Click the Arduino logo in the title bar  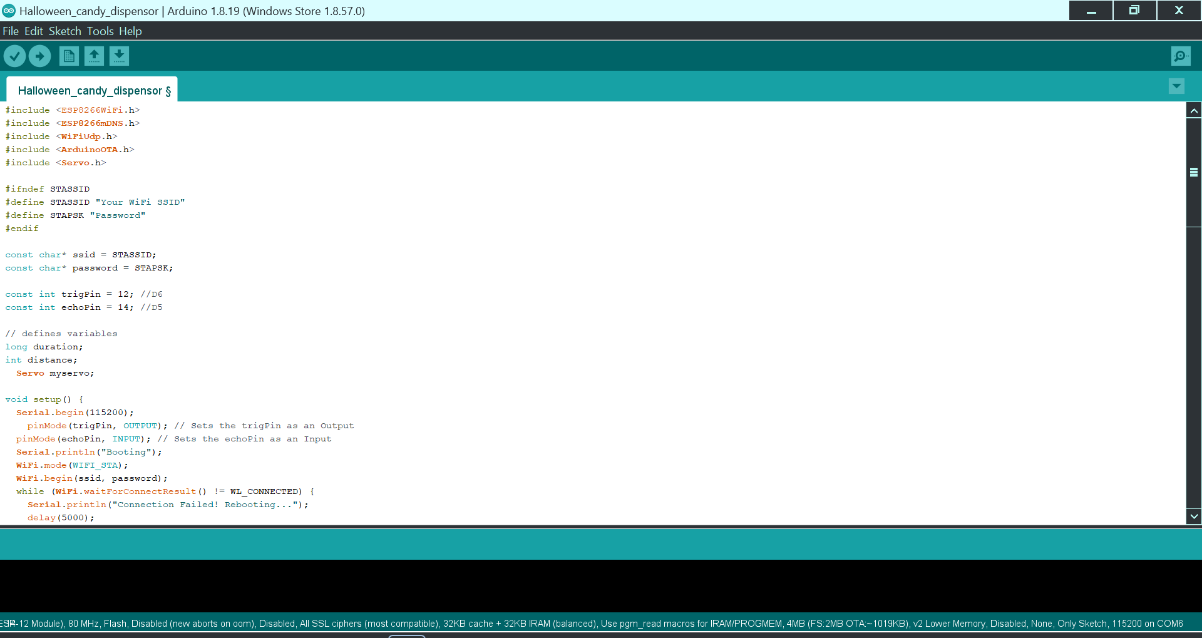click(9, 10)
